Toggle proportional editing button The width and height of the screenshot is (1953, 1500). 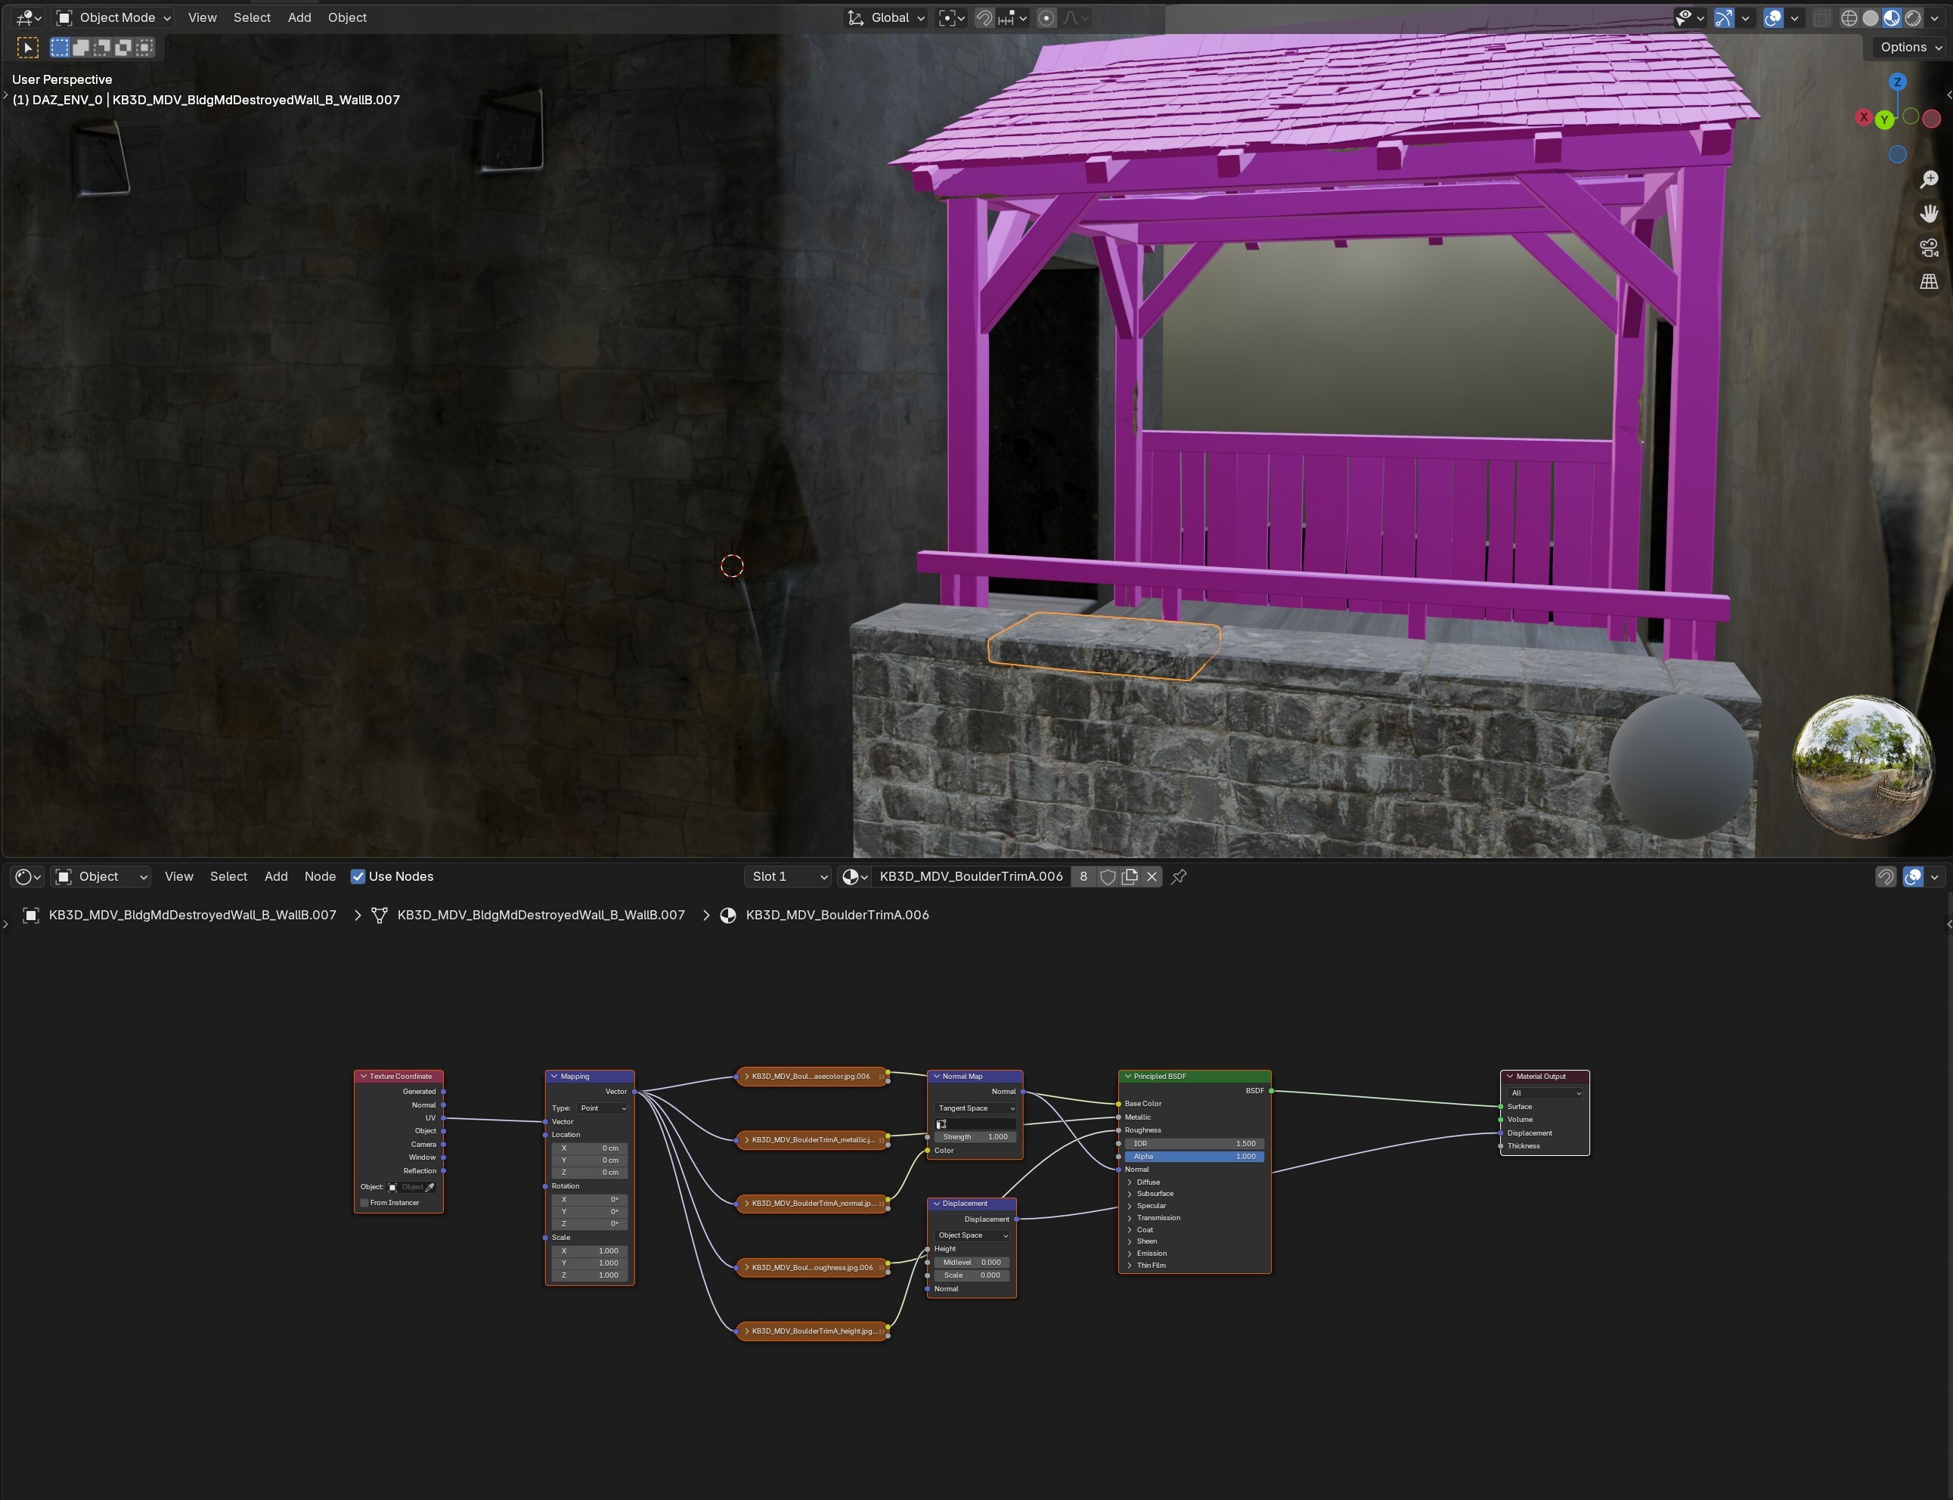point(1046,18)
